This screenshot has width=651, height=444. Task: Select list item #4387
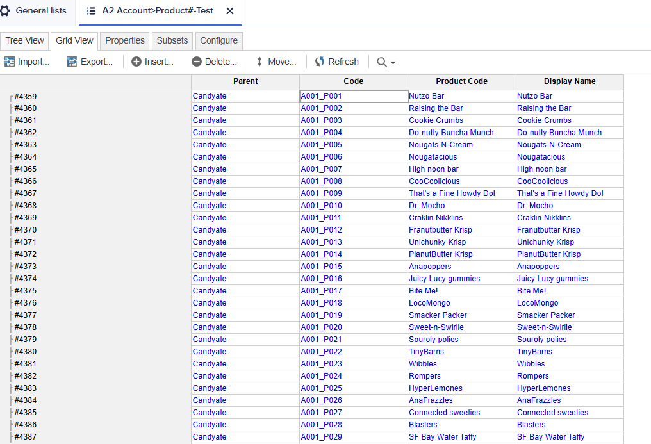[26, 437]
